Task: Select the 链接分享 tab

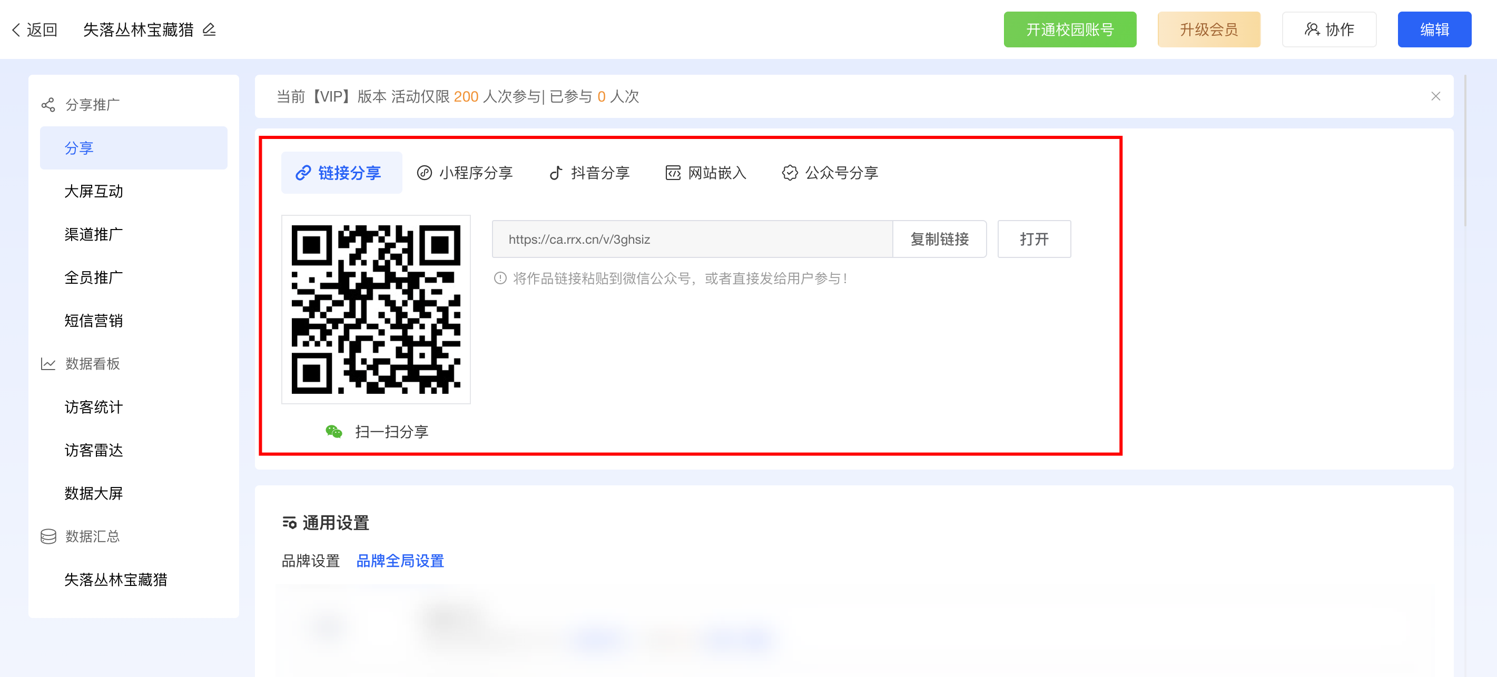Action: click(342, 173)
